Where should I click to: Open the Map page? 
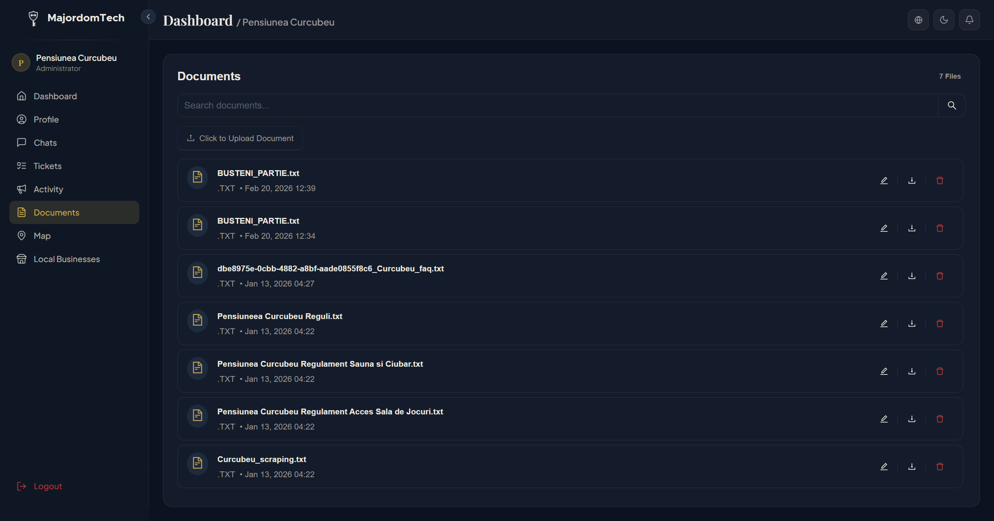42,236
